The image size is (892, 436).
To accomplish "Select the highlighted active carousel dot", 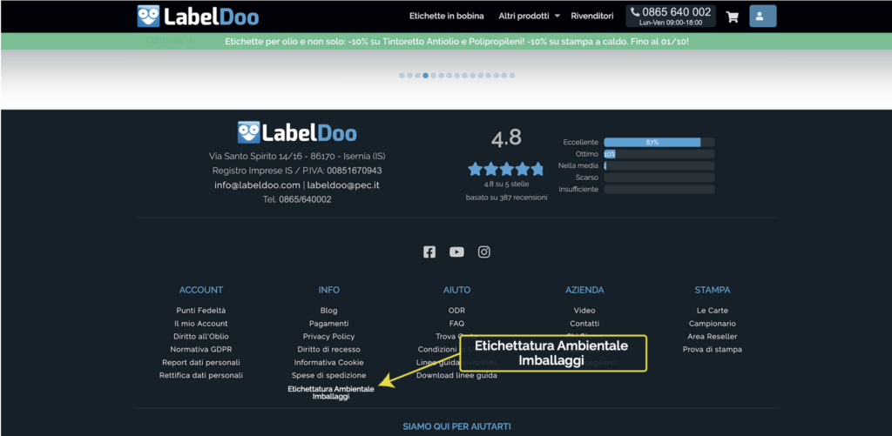I will pos(425,75).
